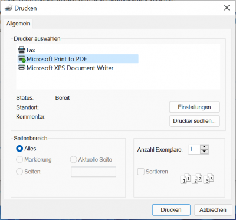Close the Drucken dialog window

(x=227, y=8)
